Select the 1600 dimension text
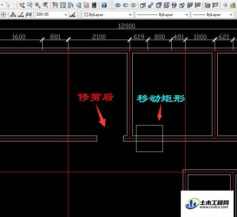Image resolution: width=237 pixels, height=217 pixels. point(19,37)
